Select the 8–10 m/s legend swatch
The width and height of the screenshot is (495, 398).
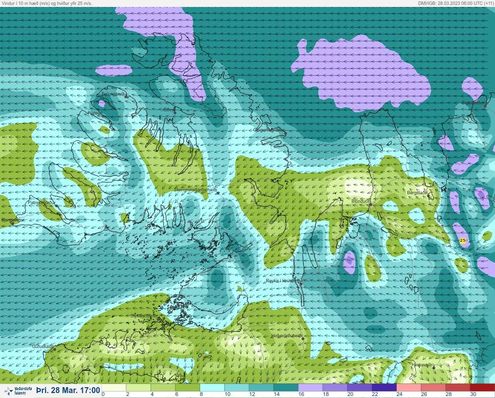212,387
